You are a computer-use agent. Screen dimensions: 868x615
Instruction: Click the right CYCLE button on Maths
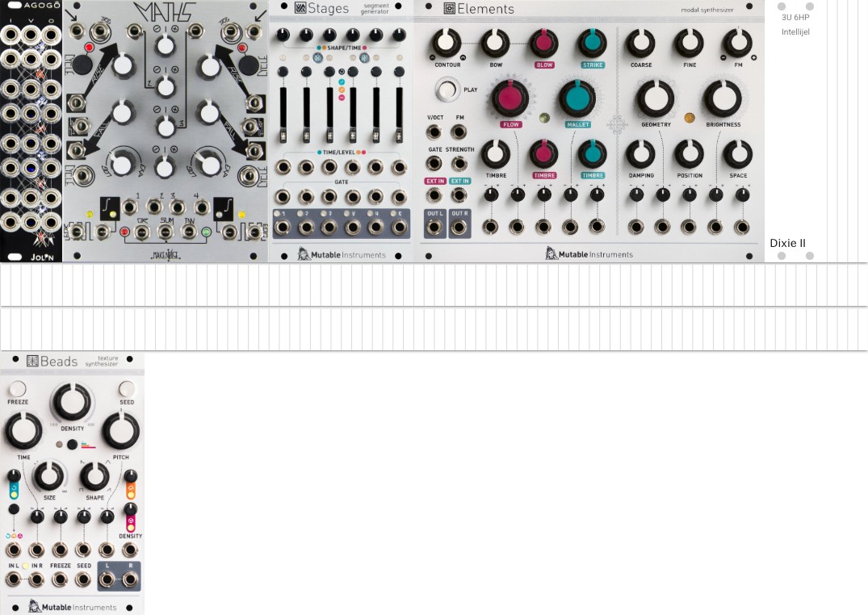point(249,65)
